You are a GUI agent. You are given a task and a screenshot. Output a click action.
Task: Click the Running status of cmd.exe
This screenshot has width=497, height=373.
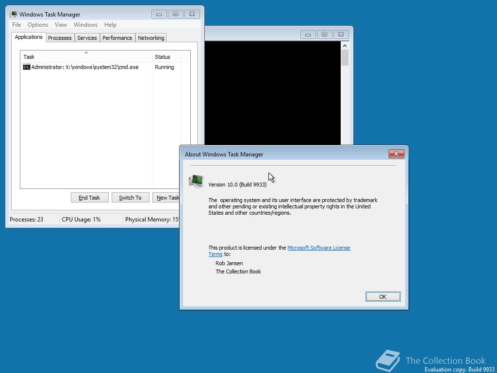coord(164,67)
